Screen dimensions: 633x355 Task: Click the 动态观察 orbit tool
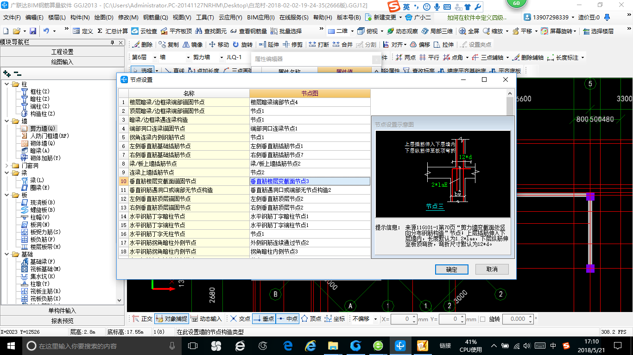point(402,31)
